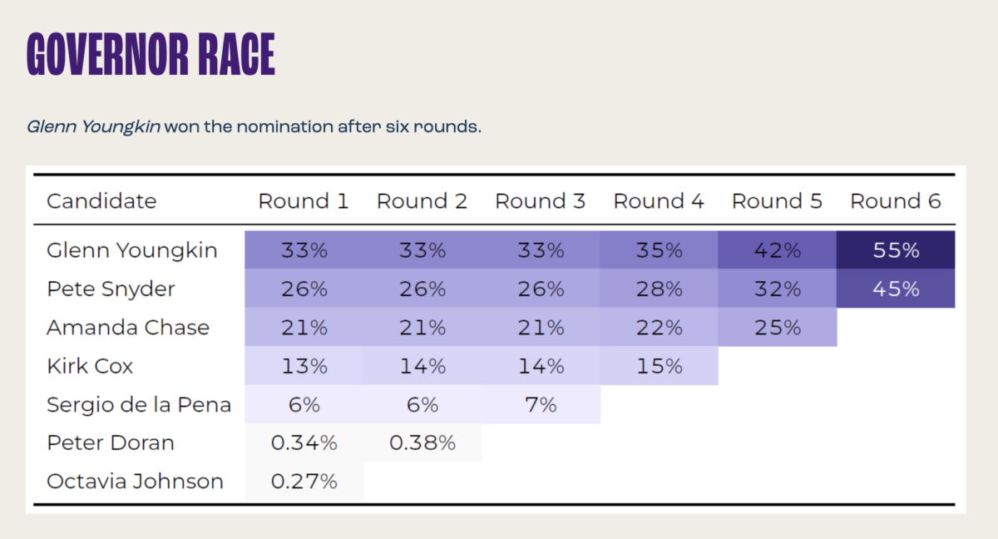Click the 45% Pete Snyder cell
Viewport: 998px width, 539px height.
896,289
